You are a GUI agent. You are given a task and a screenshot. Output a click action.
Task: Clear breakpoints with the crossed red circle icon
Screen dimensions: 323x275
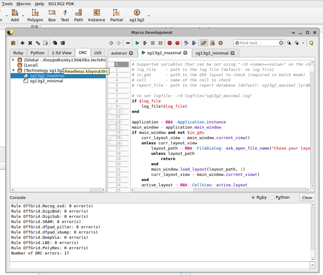click(x=177, y=43)
